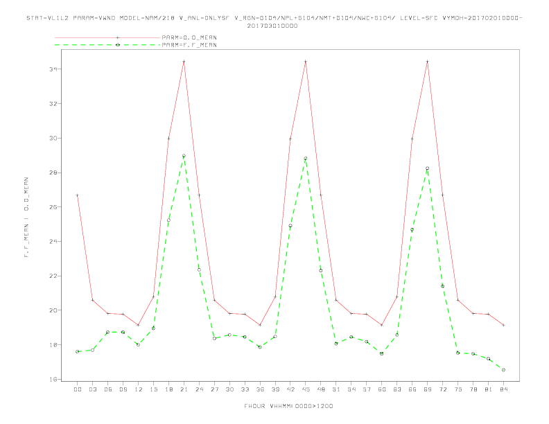Click x-axis tick label 15
Viewport: 549px width, 424px height.
pos(153,389)
